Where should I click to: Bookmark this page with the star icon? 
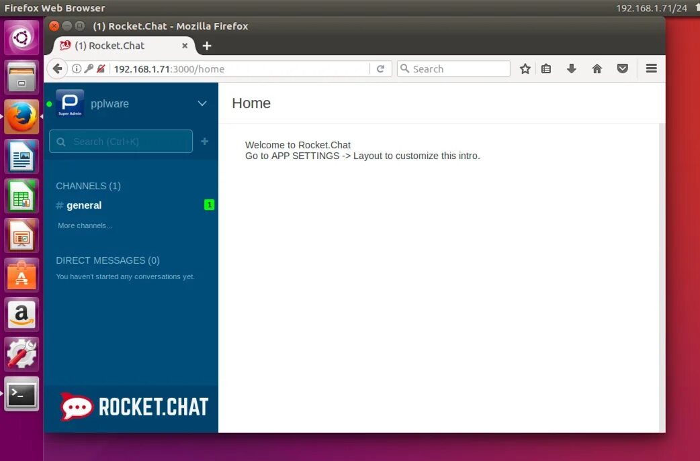coord(525,68)
